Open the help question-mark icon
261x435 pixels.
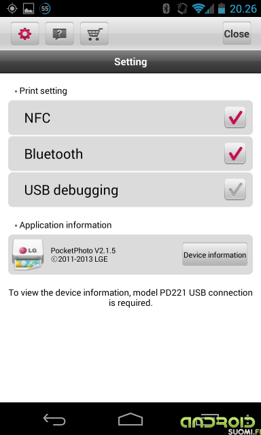coord(60,34)
